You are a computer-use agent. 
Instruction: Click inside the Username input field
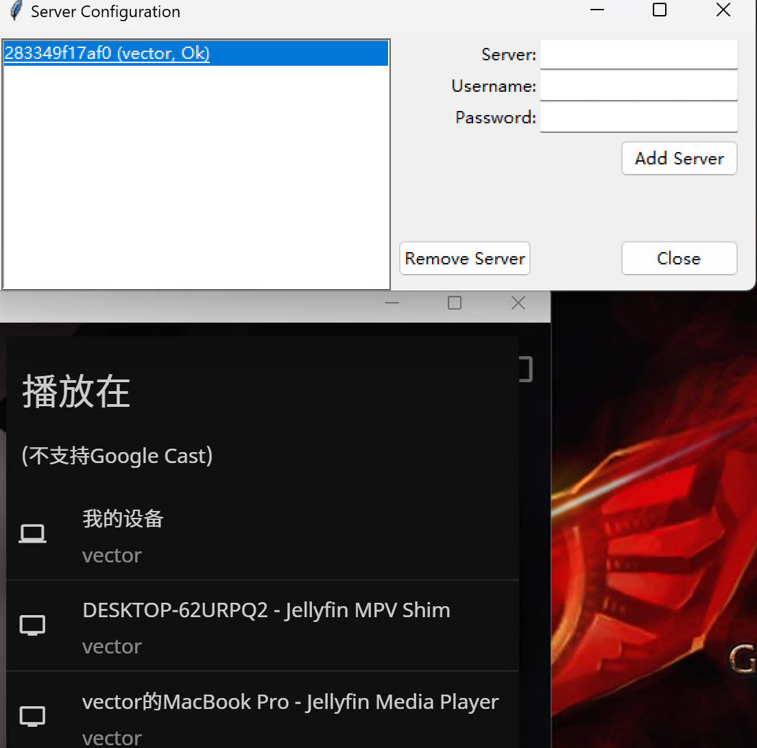[638, 86]
